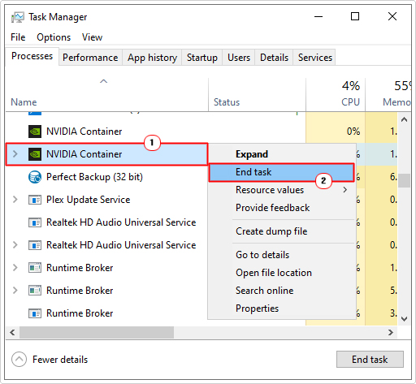Choose Provide feedback in the context menu

point(282,208)
